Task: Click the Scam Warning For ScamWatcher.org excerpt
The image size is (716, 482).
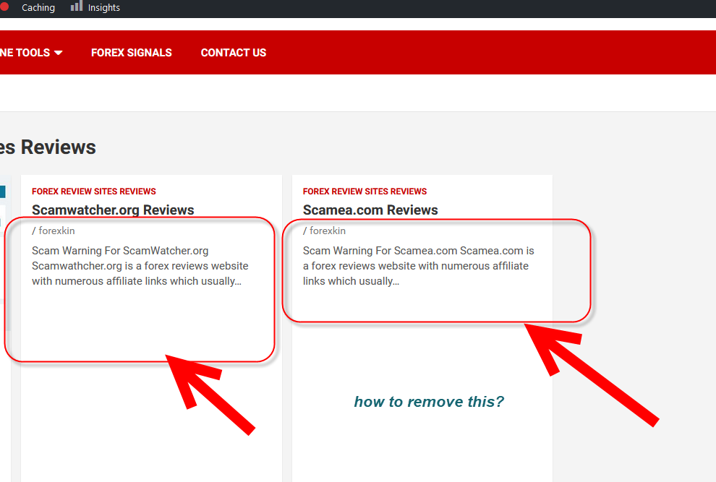Action: point(140,266)
